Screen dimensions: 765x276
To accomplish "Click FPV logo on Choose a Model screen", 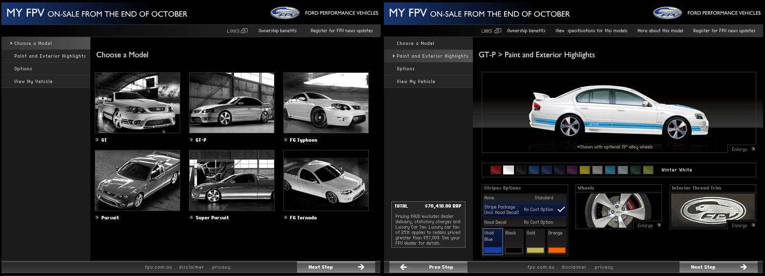I will click(285, 13).
